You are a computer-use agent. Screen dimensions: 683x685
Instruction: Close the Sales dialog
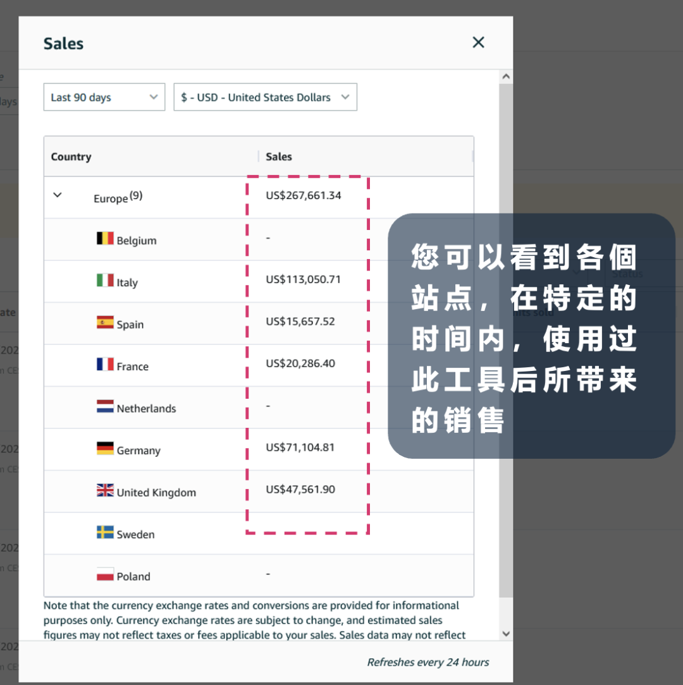coord(478,42)
